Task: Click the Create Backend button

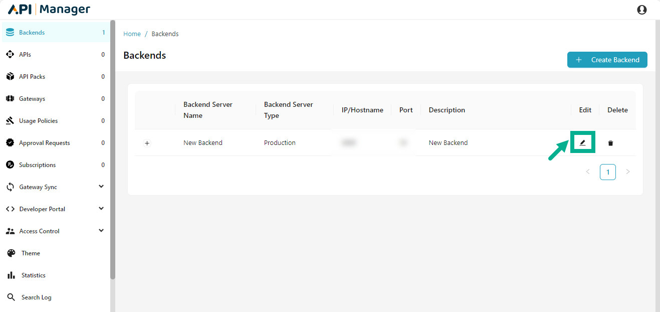Action: (607, 60)
